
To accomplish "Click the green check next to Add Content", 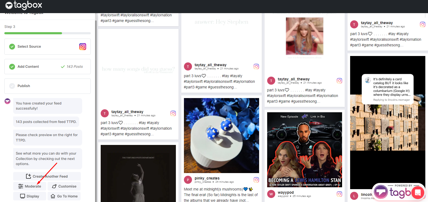I will [x=12, y=66].
